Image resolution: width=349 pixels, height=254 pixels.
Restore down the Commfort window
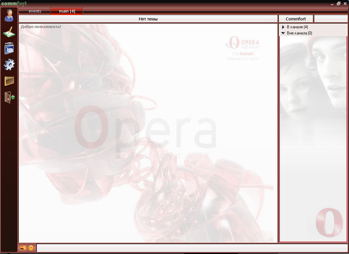[x=338, y=3]
